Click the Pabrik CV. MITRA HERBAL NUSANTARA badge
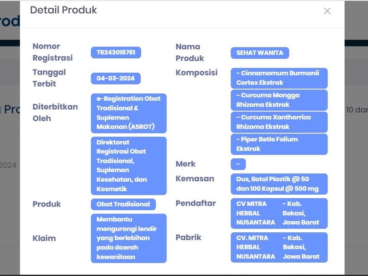Viewport: 368px width, 276px height. point(279,247)
